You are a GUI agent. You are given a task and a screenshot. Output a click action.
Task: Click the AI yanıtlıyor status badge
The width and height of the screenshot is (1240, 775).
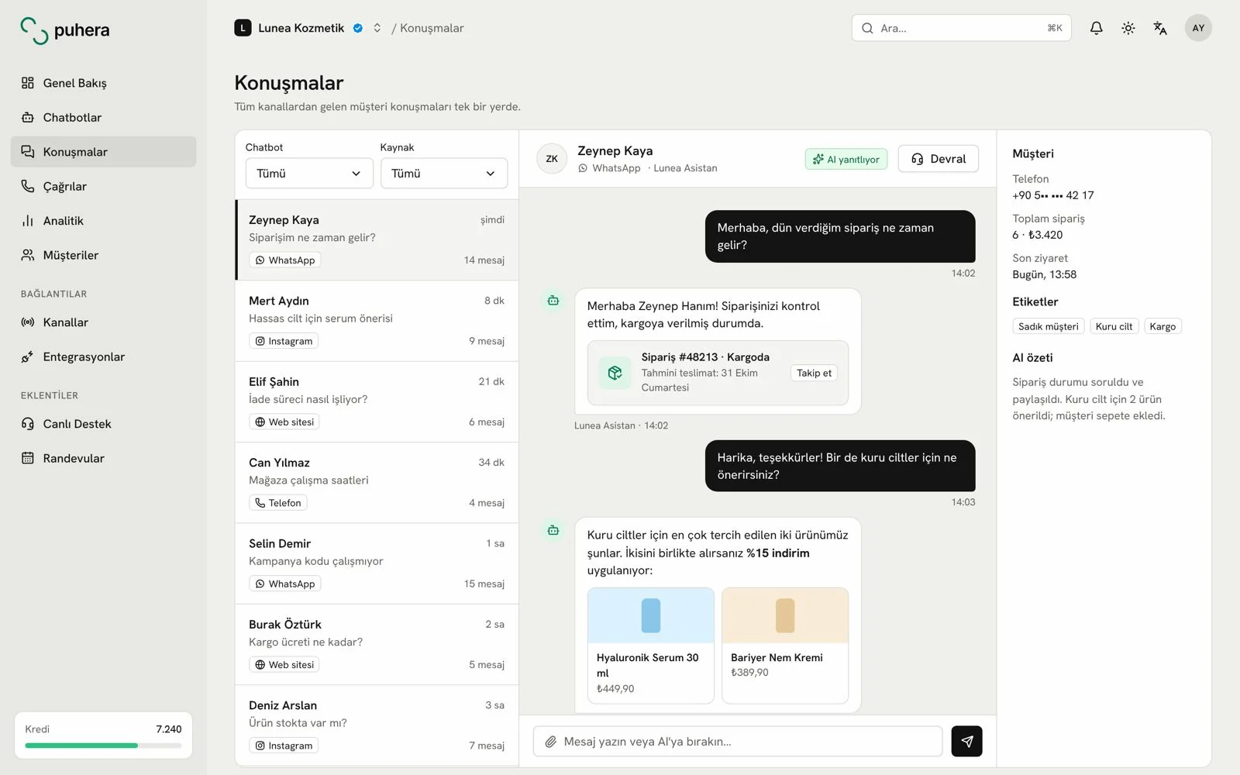click(x=846, y=160)
